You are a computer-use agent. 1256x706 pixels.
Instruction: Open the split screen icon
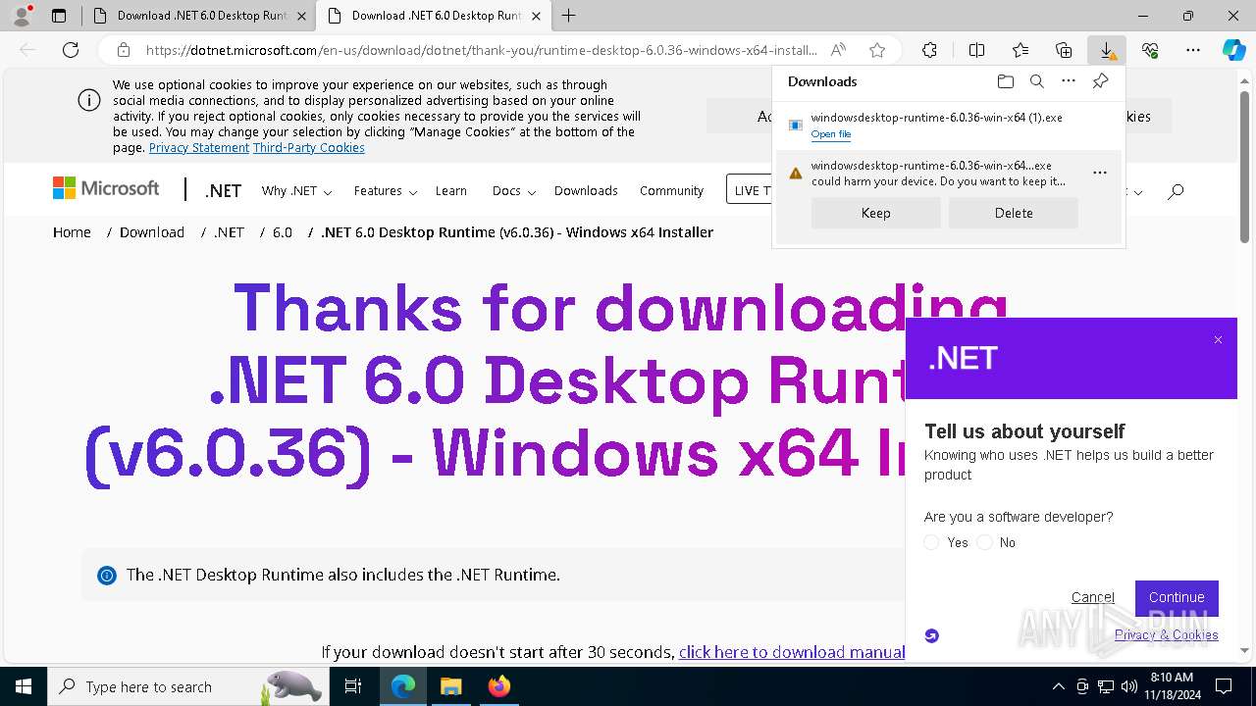point(976,50)
